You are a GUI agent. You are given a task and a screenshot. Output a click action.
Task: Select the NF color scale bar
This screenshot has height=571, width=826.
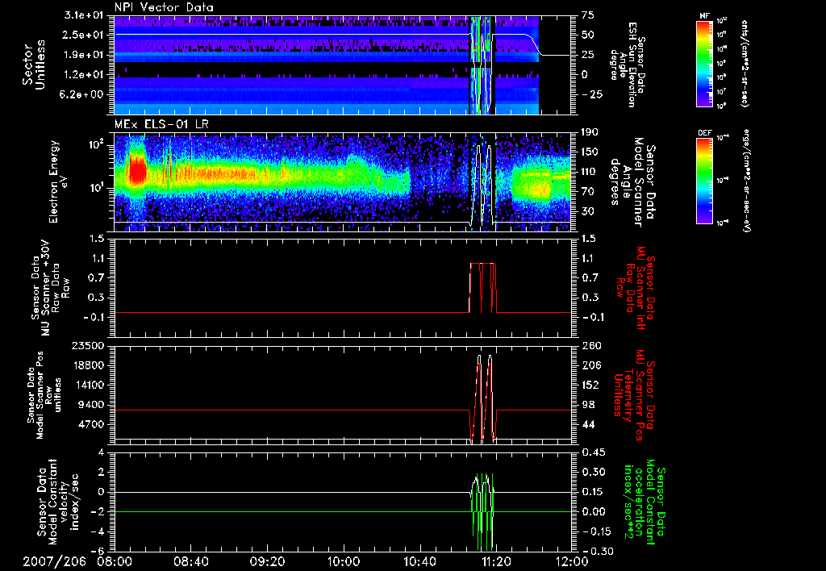point(704,63)
